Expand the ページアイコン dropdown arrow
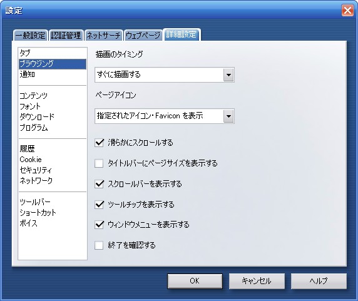This screenshot has height=301, width=358. pyautogui.click(x=228, y=116)
